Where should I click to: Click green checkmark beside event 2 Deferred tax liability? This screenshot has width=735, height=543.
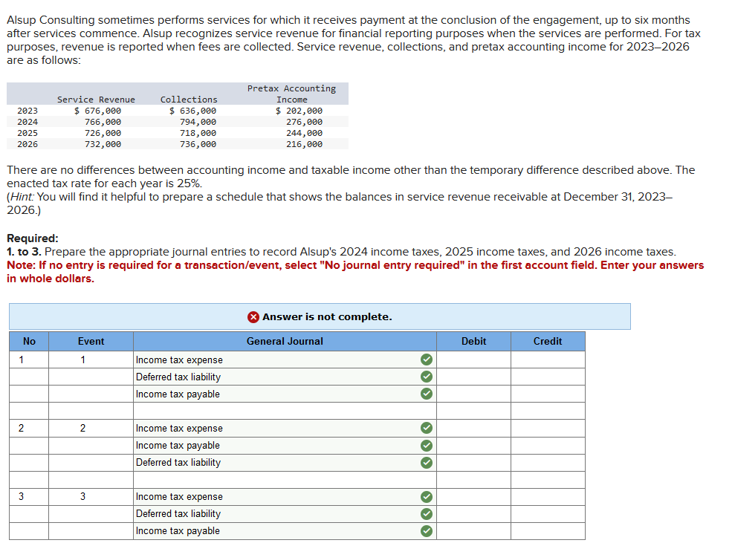point(426,463)
